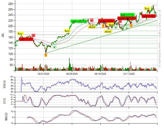
Task: Click the 70 level on RSI14 axis
Action: [12, 83]
